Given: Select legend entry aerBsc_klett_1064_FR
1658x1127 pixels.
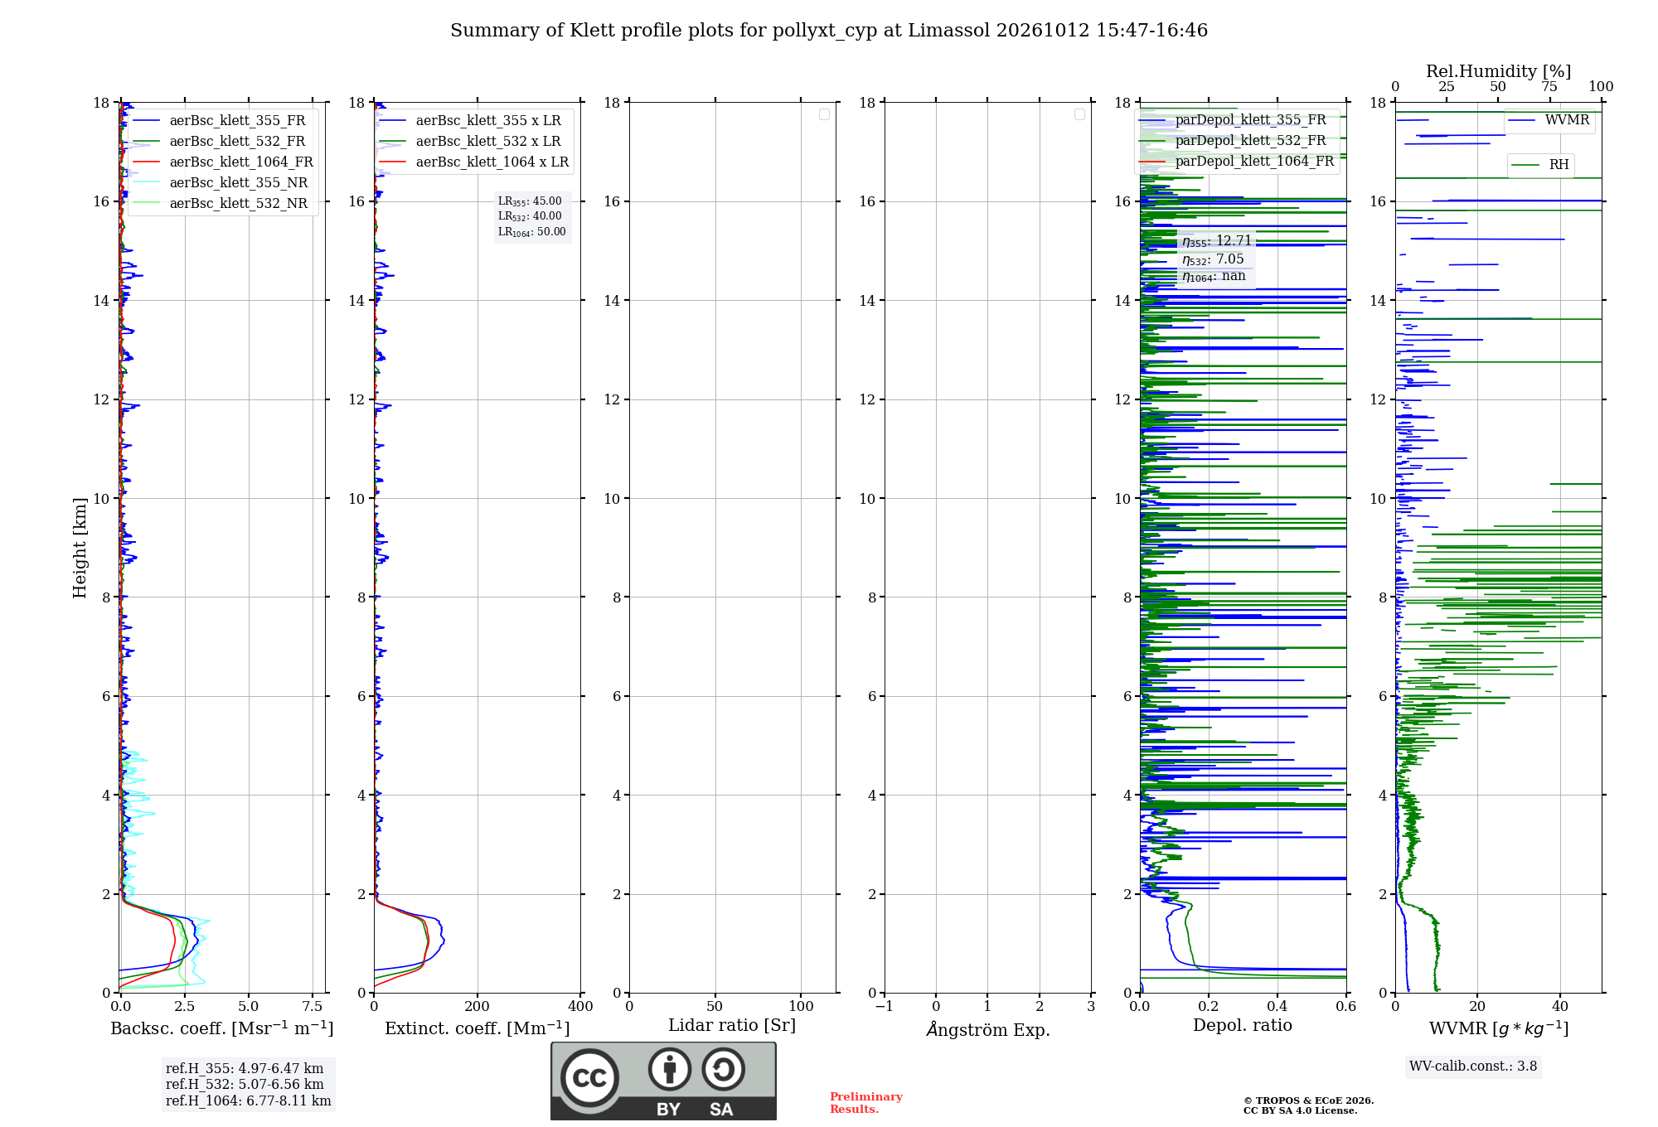Looking at the screenshot, I should [224, 162].
